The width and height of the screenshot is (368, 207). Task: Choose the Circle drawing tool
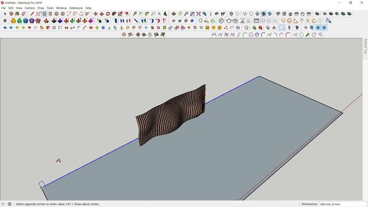tap(56, 14)
